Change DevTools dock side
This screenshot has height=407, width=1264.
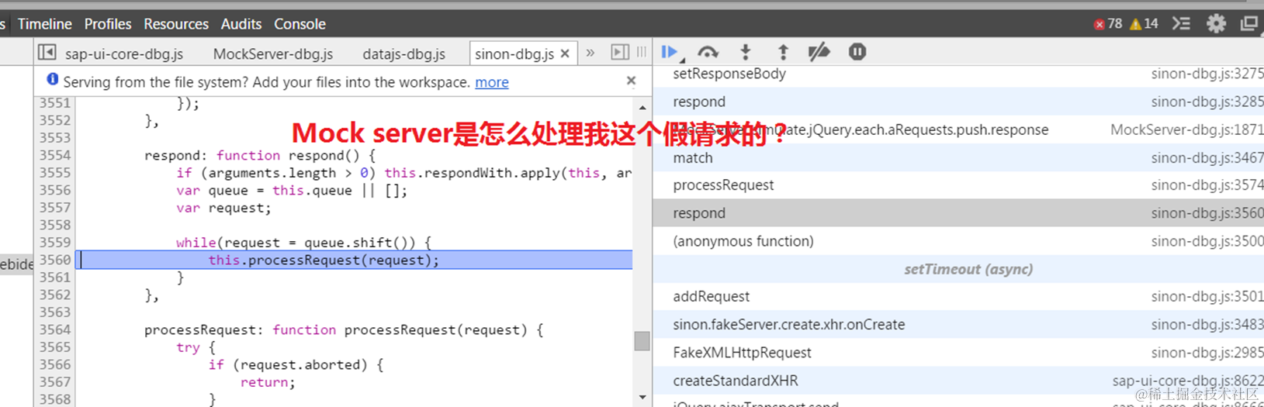[1249, 23]
